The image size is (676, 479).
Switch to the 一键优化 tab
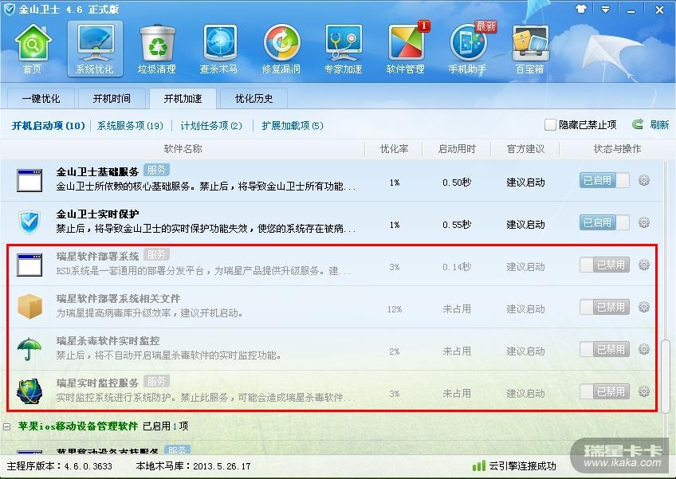coord(41,98)
